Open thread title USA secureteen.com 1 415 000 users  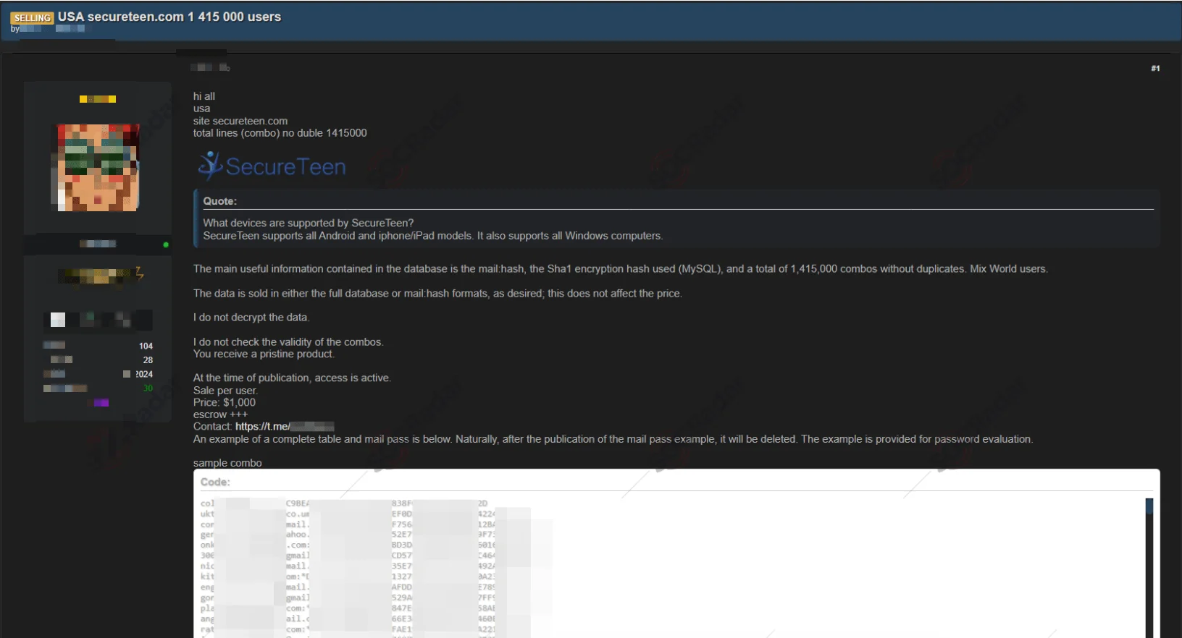[x=169, y=17]
